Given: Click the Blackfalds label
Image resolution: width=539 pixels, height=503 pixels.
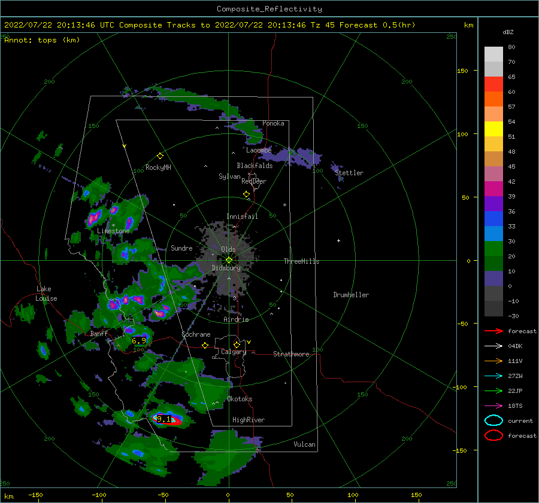Looking at the screenshot, I should [x=255, y=166].
